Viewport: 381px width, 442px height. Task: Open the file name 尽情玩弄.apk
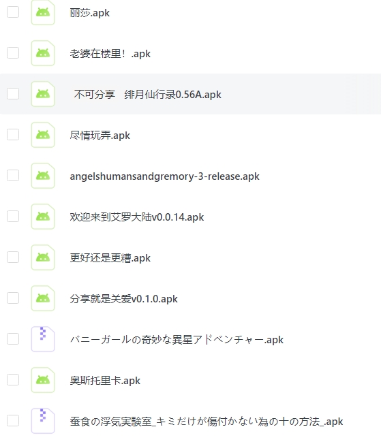click(x=100, y=136)
